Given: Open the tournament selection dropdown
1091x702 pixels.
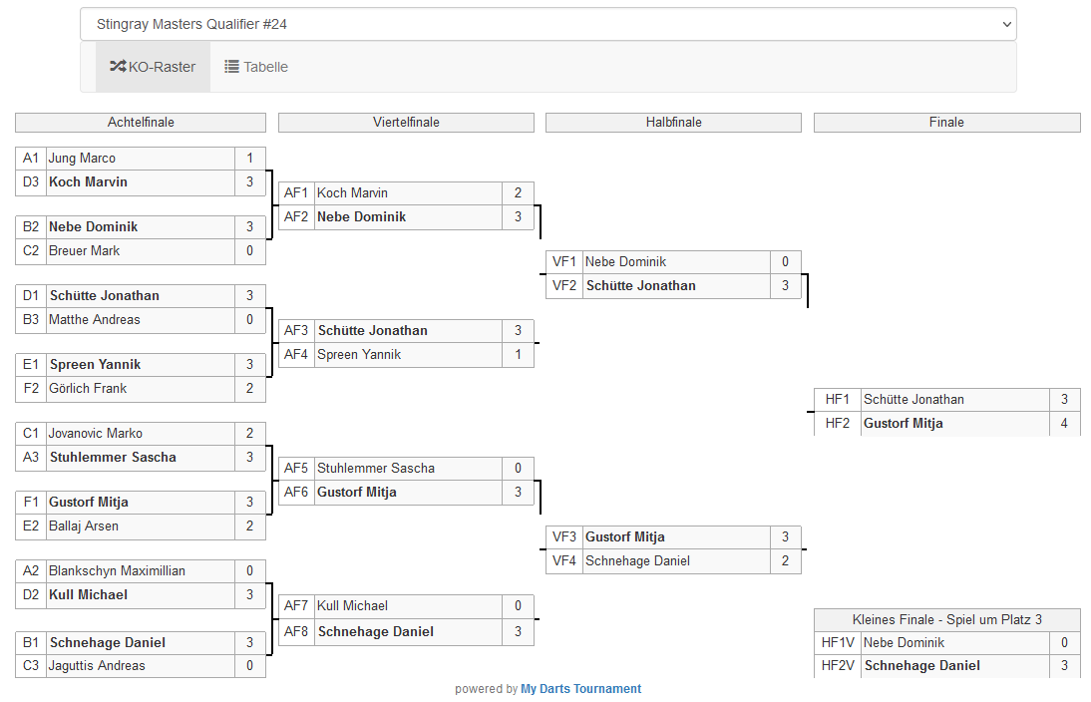Looking at the screenshot, I should tap(547, 24).
